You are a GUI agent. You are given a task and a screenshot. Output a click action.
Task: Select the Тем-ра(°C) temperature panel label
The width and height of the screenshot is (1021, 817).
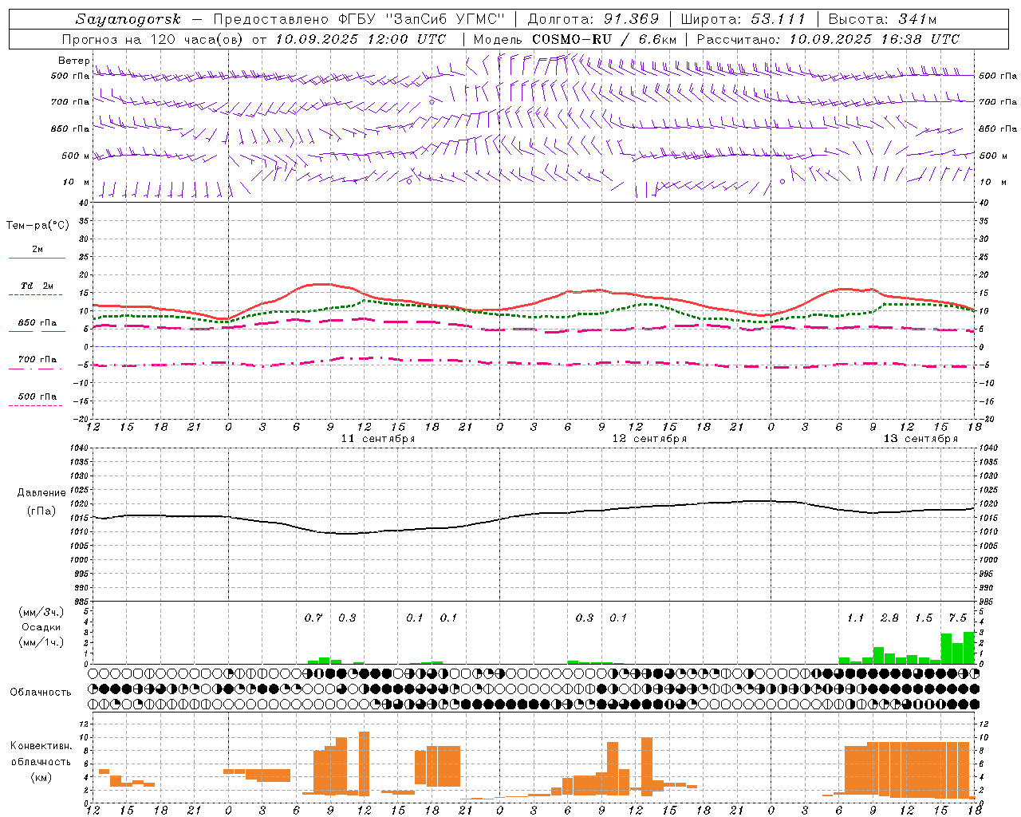(x=37, y=226)
